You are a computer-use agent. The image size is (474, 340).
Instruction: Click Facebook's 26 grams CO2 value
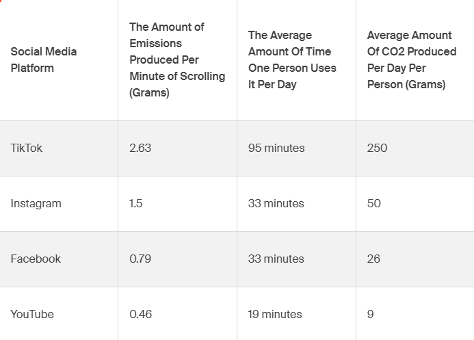pyautogui.click(x=373, y=259)
